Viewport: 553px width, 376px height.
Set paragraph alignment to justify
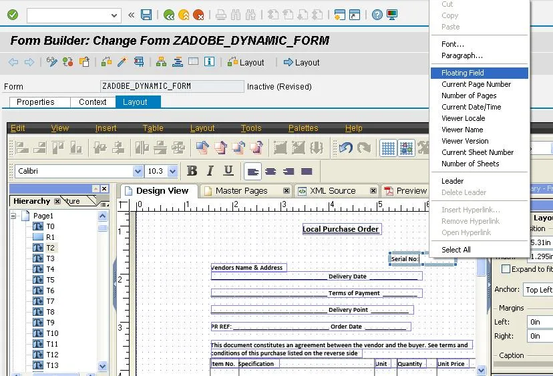pyautogui.click(x=307, y=172)
